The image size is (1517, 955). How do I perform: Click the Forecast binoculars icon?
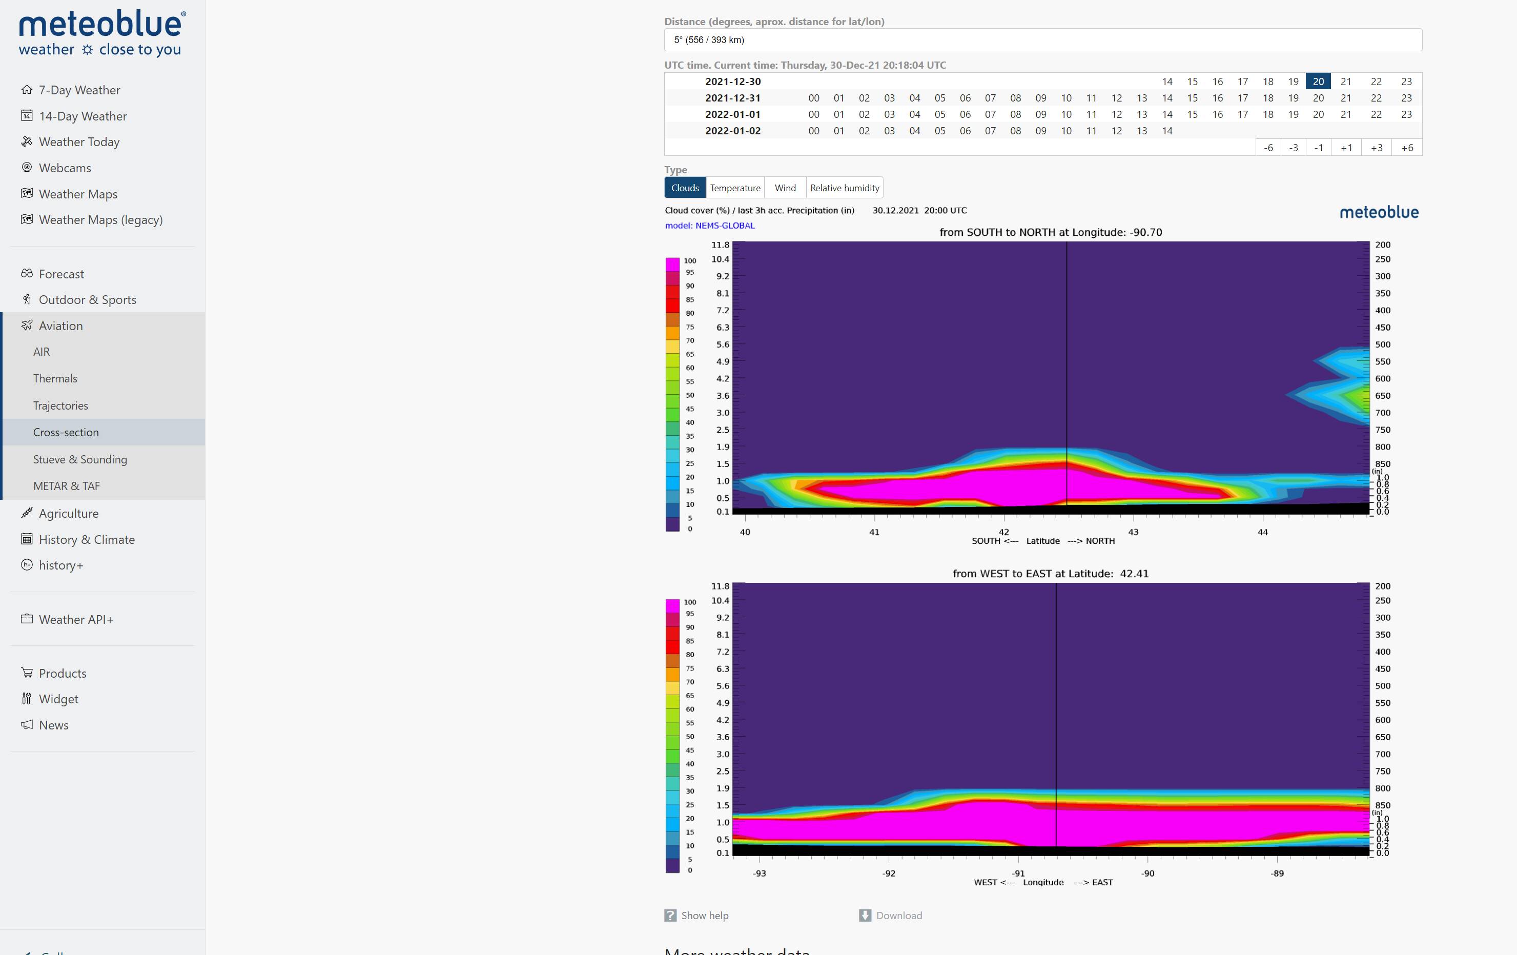click(x=27, y=273)
